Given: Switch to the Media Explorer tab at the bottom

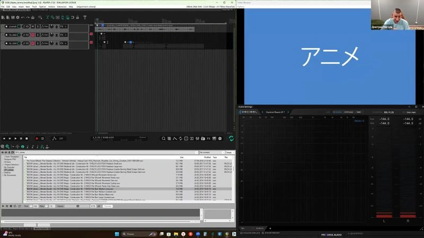Looking at the screenshot, I should (41, 228).
